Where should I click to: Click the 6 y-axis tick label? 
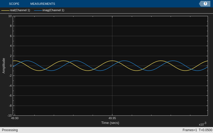(11, 36)
